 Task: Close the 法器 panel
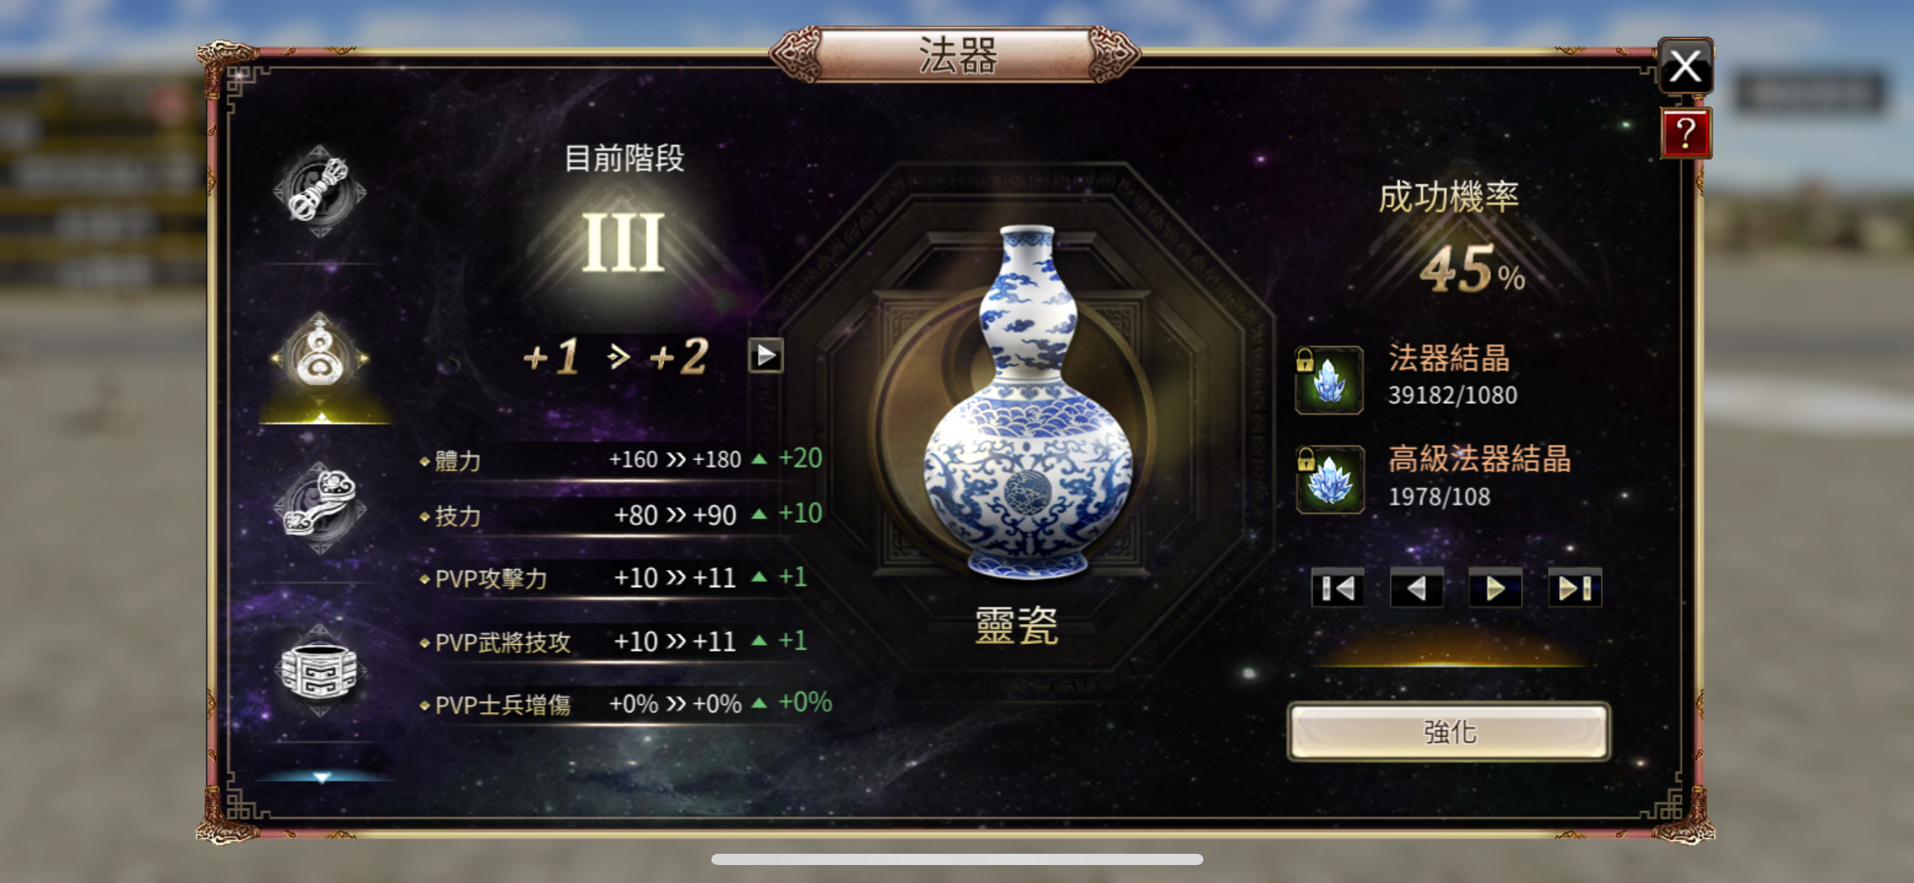(1686, 66)
